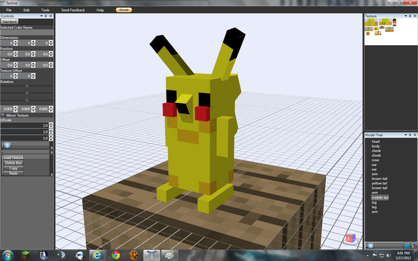Open the Edit menu
The width and height of the screenshot is (418, 261).
click(x=26, y=10)
